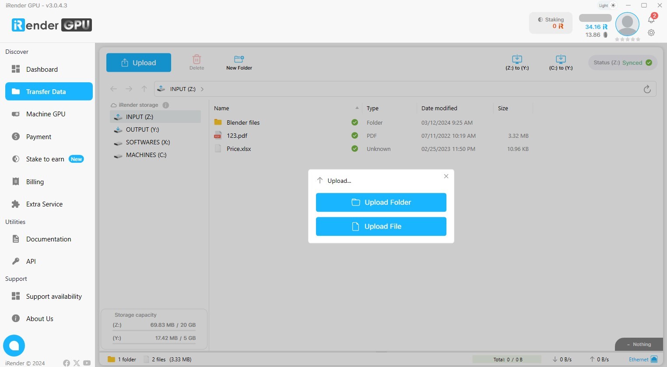Image resolution: width=667 pixels, height=367 pixels.
Task: Click the Status (Z:) Synced indicator
Action: click(x=623, y=63)
